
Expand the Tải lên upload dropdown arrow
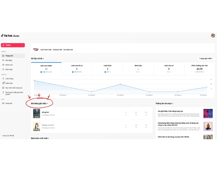tap(22, 45)
